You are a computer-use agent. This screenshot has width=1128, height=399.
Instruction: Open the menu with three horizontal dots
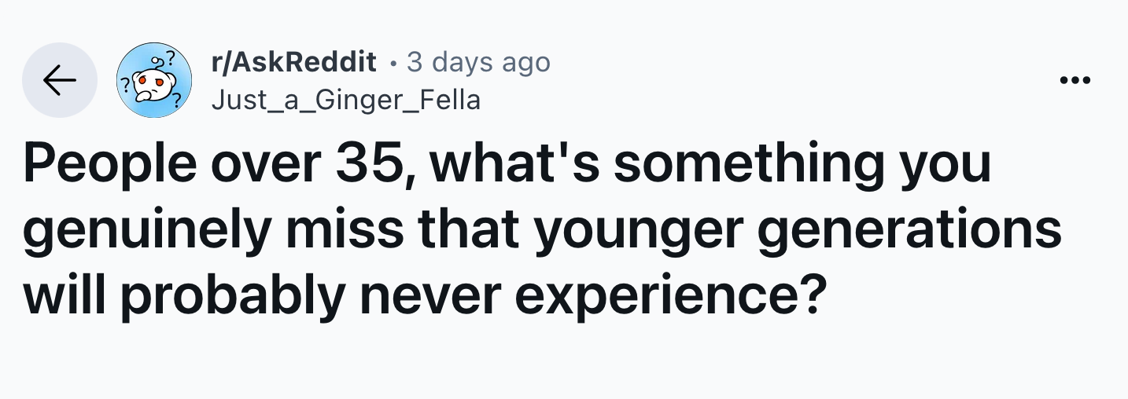pyautogui.click(x=1075, y=80)
